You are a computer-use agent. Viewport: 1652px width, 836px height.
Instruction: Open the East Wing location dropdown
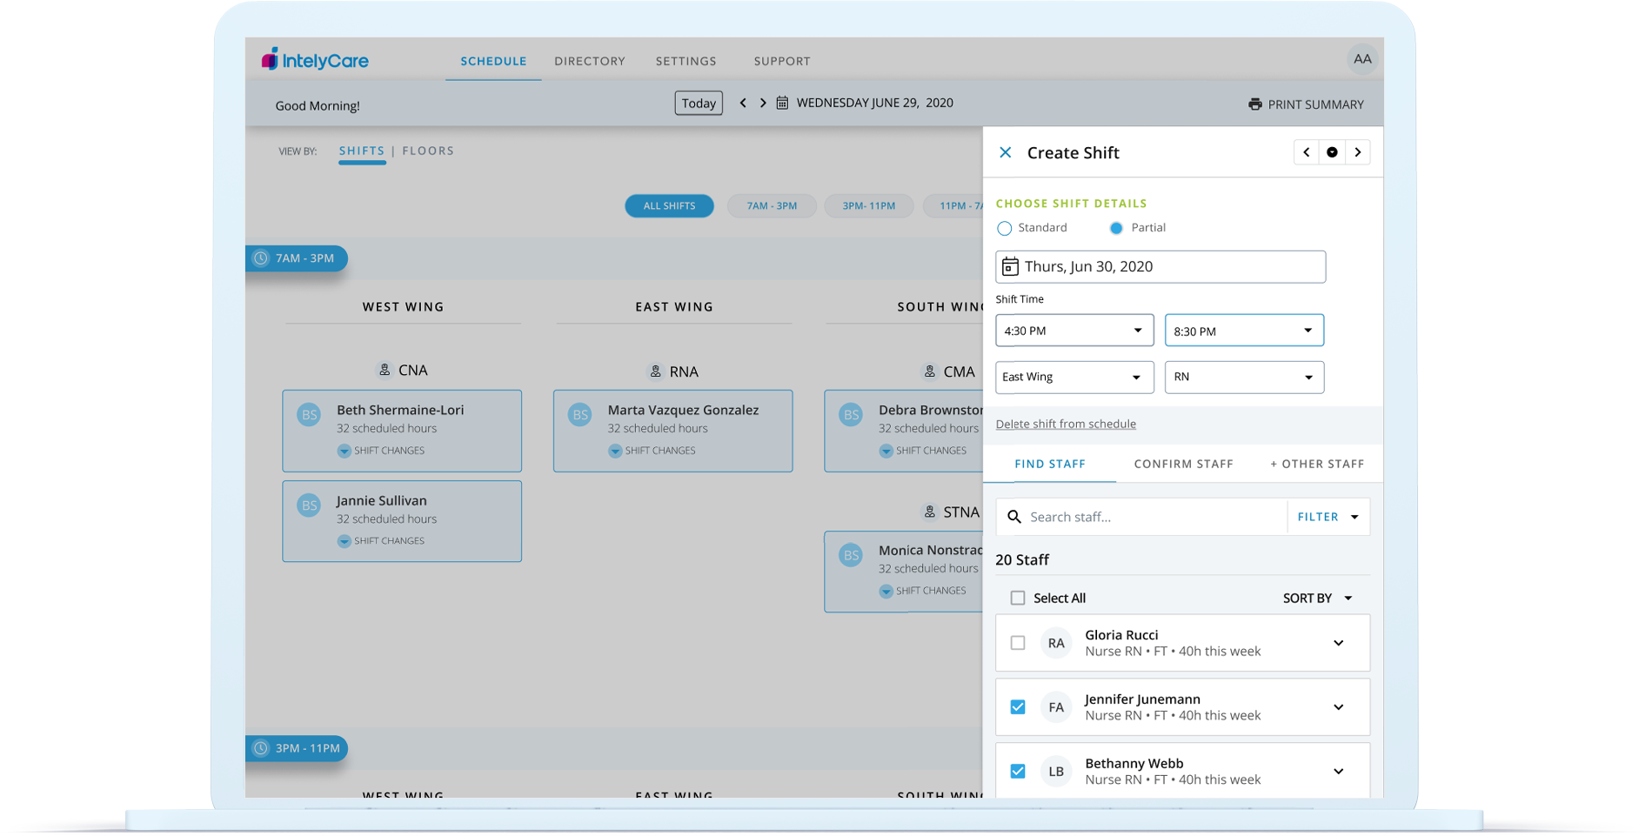tap(1073, 377)
